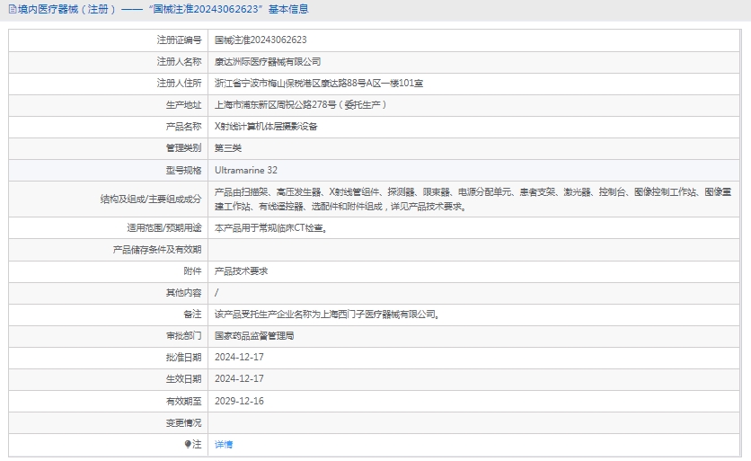Click the model value Ultramarine 32

pyautogui.click(x=246, y=170)
